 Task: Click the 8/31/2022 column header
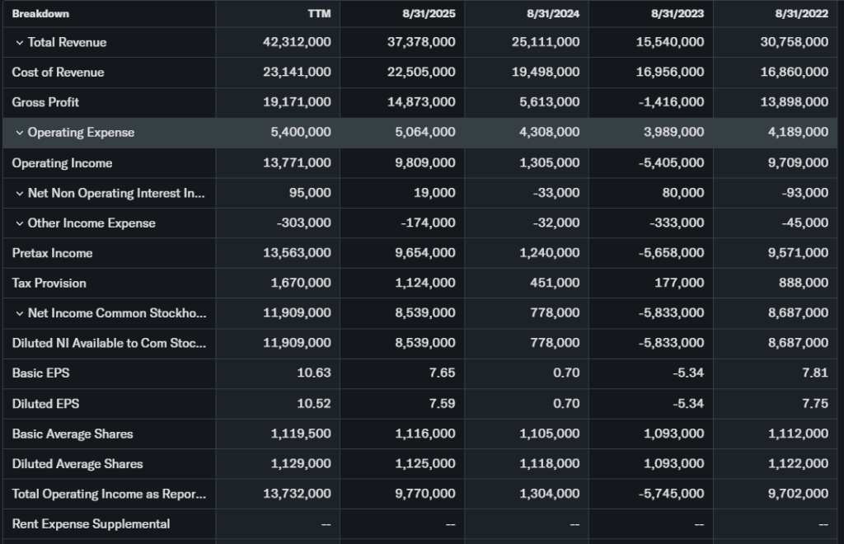pos(803,13)
